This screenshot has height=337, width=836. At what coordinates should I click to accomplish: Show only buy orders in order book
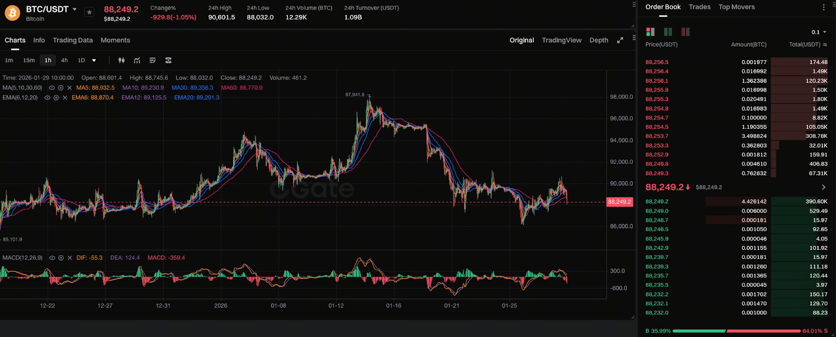(x=668, y=32)
